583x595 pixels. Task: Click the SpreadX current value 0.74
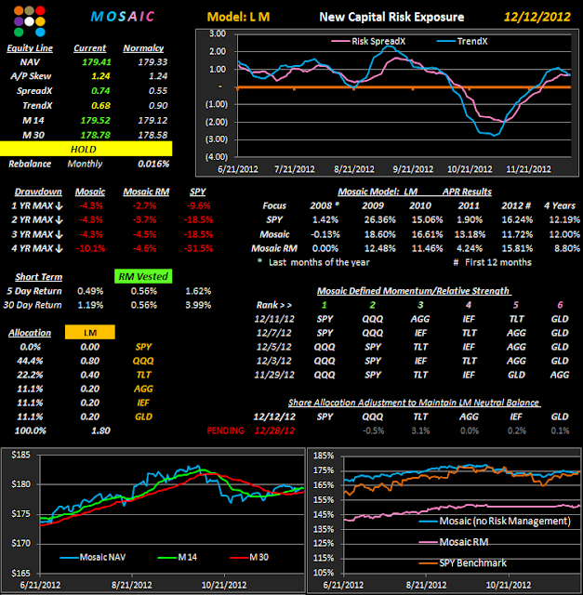(x=100, y=91)
